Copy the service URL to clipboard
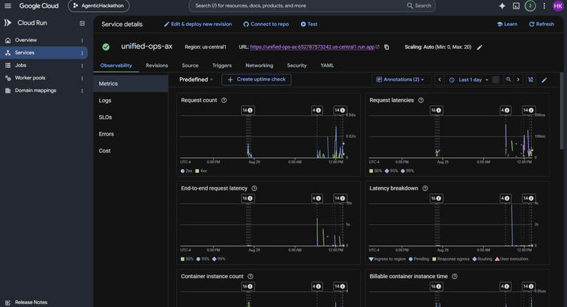 (386, 47)
